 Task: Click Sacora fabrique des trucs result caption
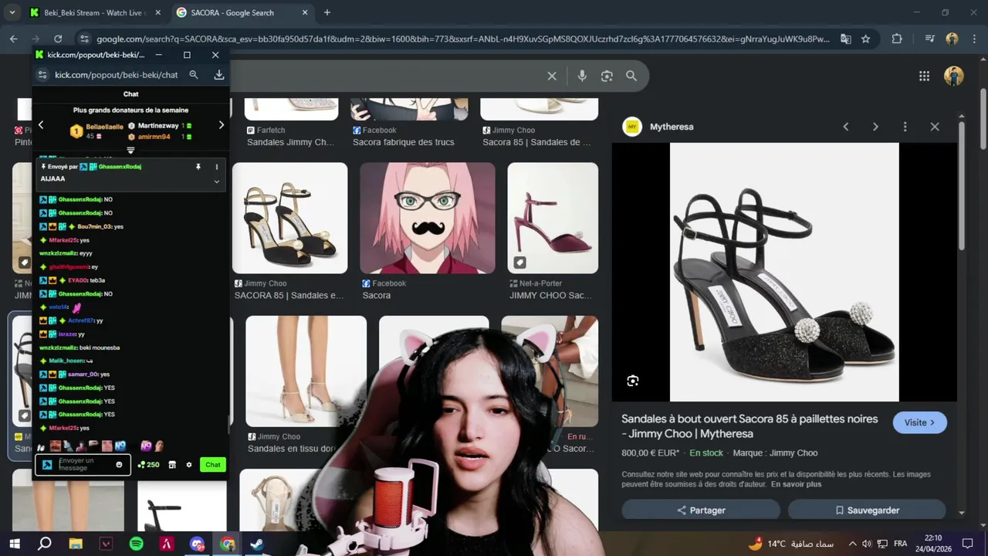click(404, 142)
